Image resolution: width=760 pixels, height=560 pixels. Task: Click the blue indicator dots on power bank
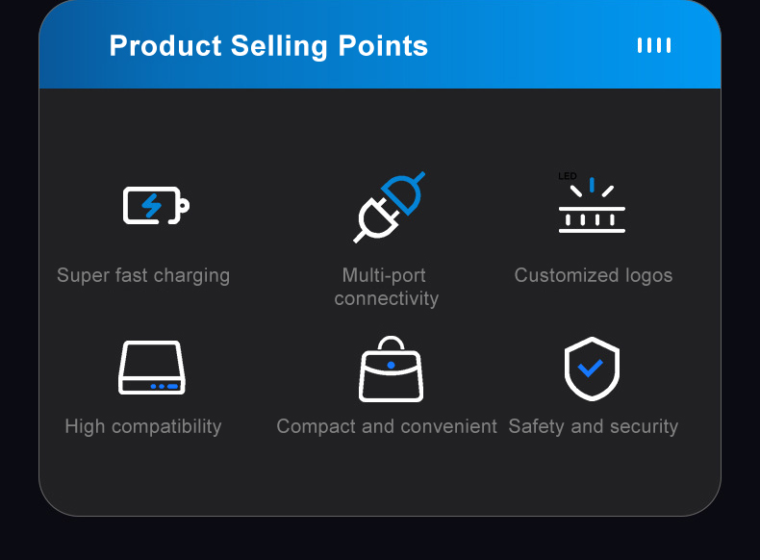tap(165, 387)
